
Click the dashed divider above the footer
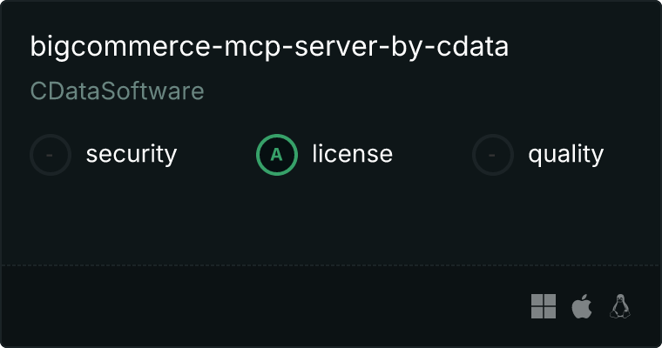point(331,264)
